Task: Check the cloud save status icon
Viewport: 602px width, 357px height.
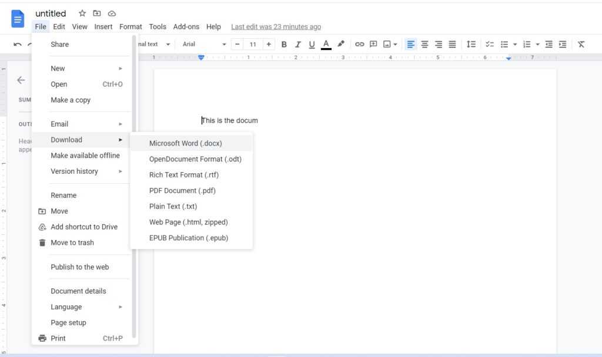Action: click(112, 14)
